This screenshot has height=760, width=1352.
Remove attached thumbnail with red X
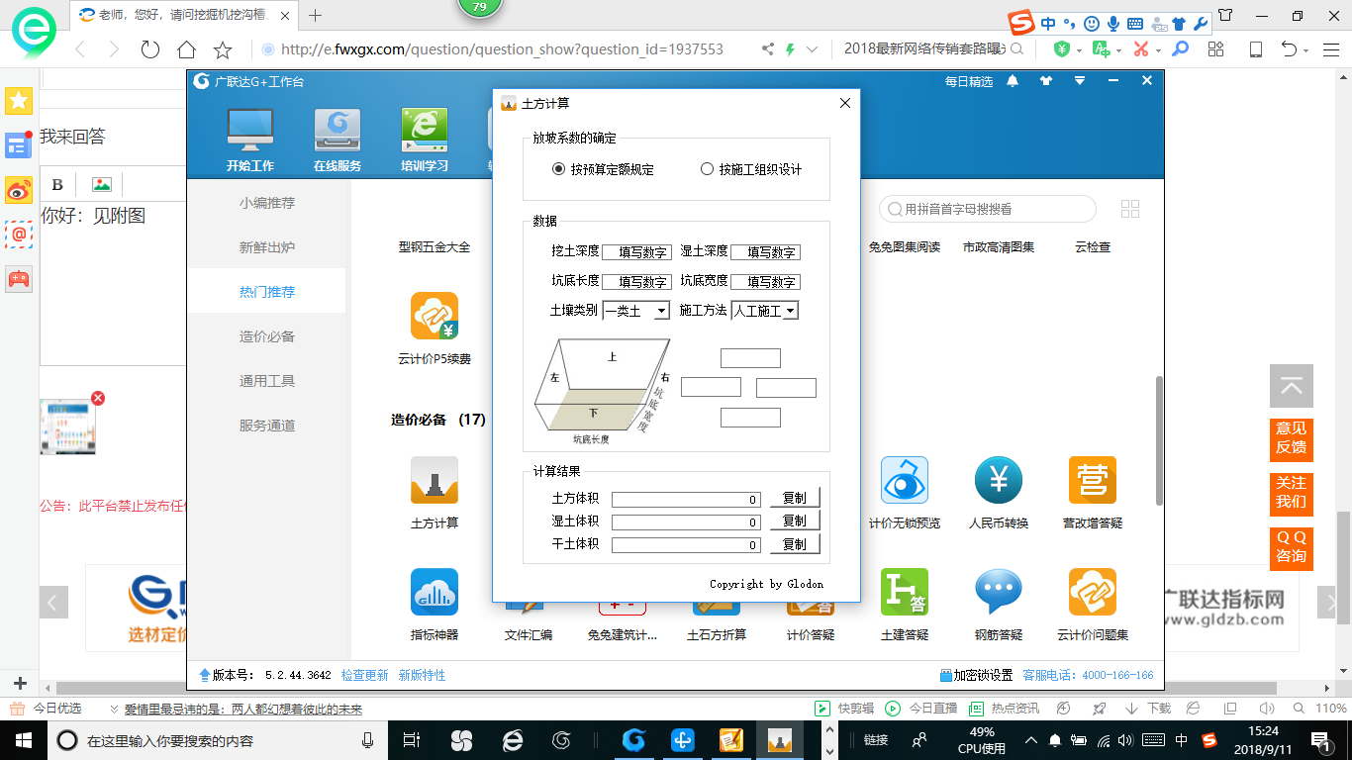(x=97, y=398)
